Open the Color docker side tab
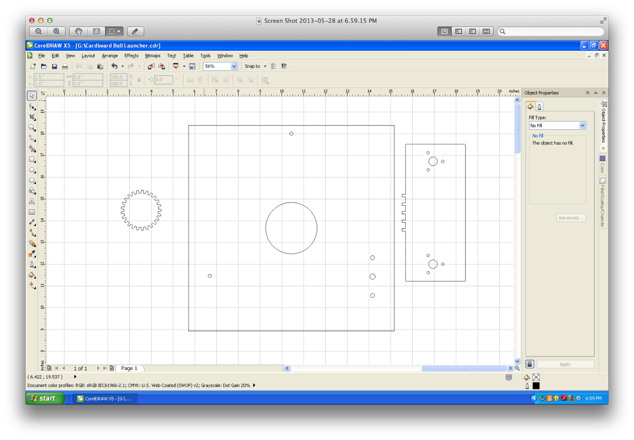This screenshot has width=634, height=440. tap(603, 165)
